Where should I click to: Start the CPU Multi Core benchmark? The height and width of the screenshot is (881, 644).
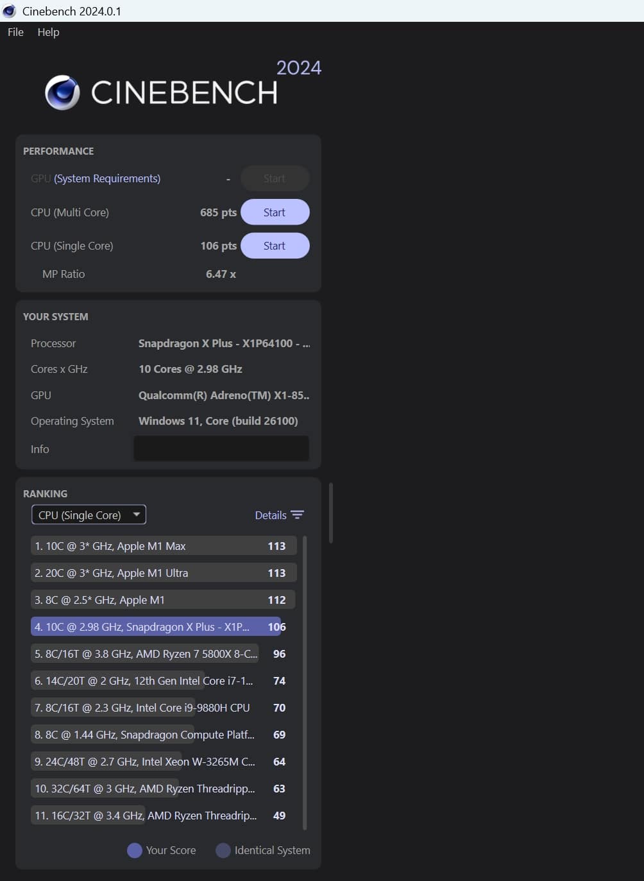click(x=275, y=212)
